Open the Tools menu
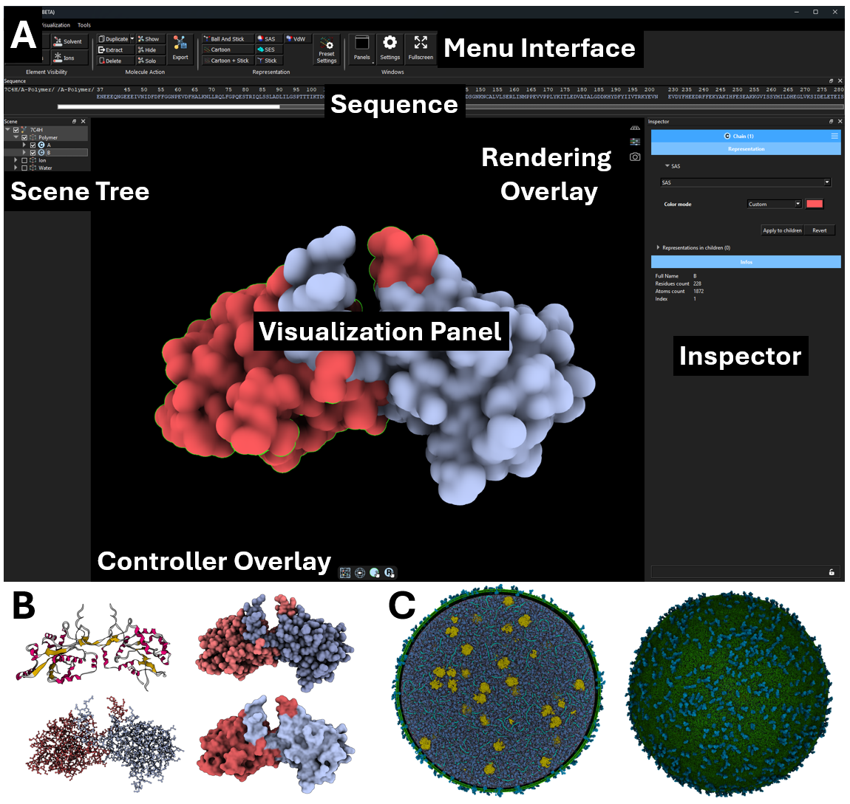The height and width of the screenshot is (804, 850). coord(84,25)
